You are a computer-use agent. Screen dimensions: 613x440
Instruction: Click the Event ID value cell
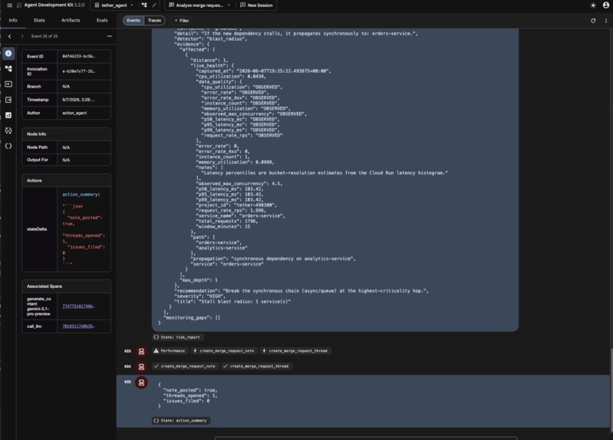pos(84,56)
